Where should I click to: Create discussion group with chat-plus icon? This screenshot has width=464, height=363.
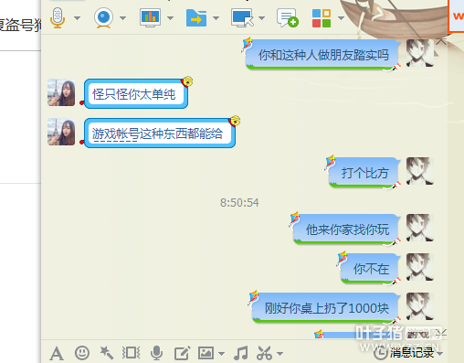(x=288, y=18)
